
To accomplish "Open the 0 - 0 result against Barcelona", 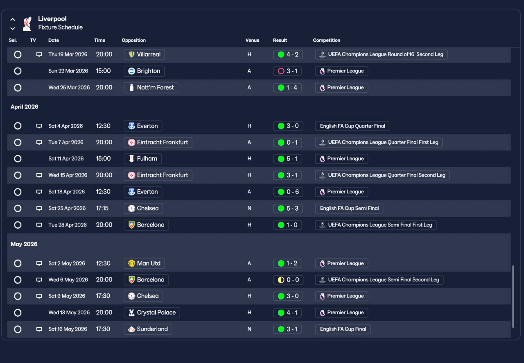I will coord(288,280).
